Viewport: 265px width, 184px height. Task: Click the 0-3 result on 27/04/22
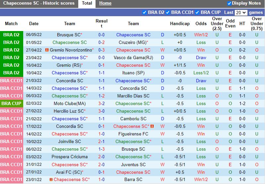click(x=101, y=50)
